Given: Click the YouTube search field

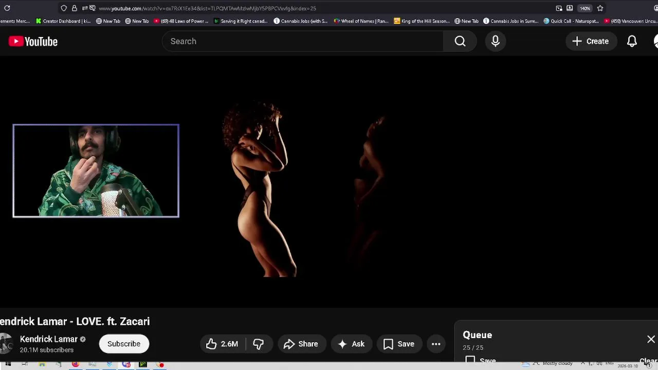Looking at the screenshot, I should pos(302,41).
